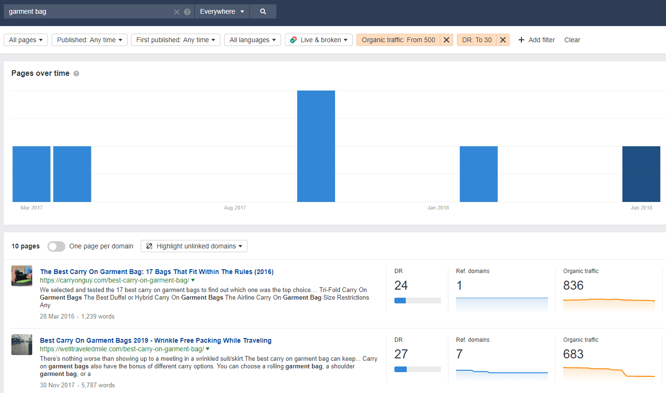The height and width of the screenshot is (393, 666).
Task: Open Highlight unlinked domains menu
Action: (194, 246)
